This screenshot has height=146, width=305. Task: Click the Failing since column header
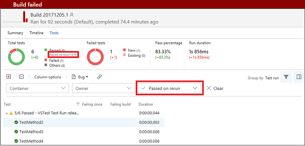click(92, 104)
